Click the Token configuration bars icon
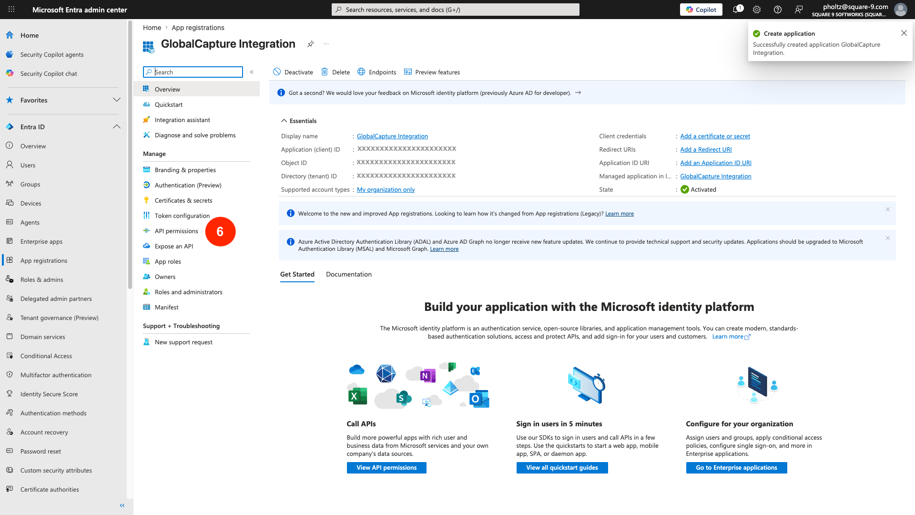The width and height of the screenshot is (915, 515). 147,216
